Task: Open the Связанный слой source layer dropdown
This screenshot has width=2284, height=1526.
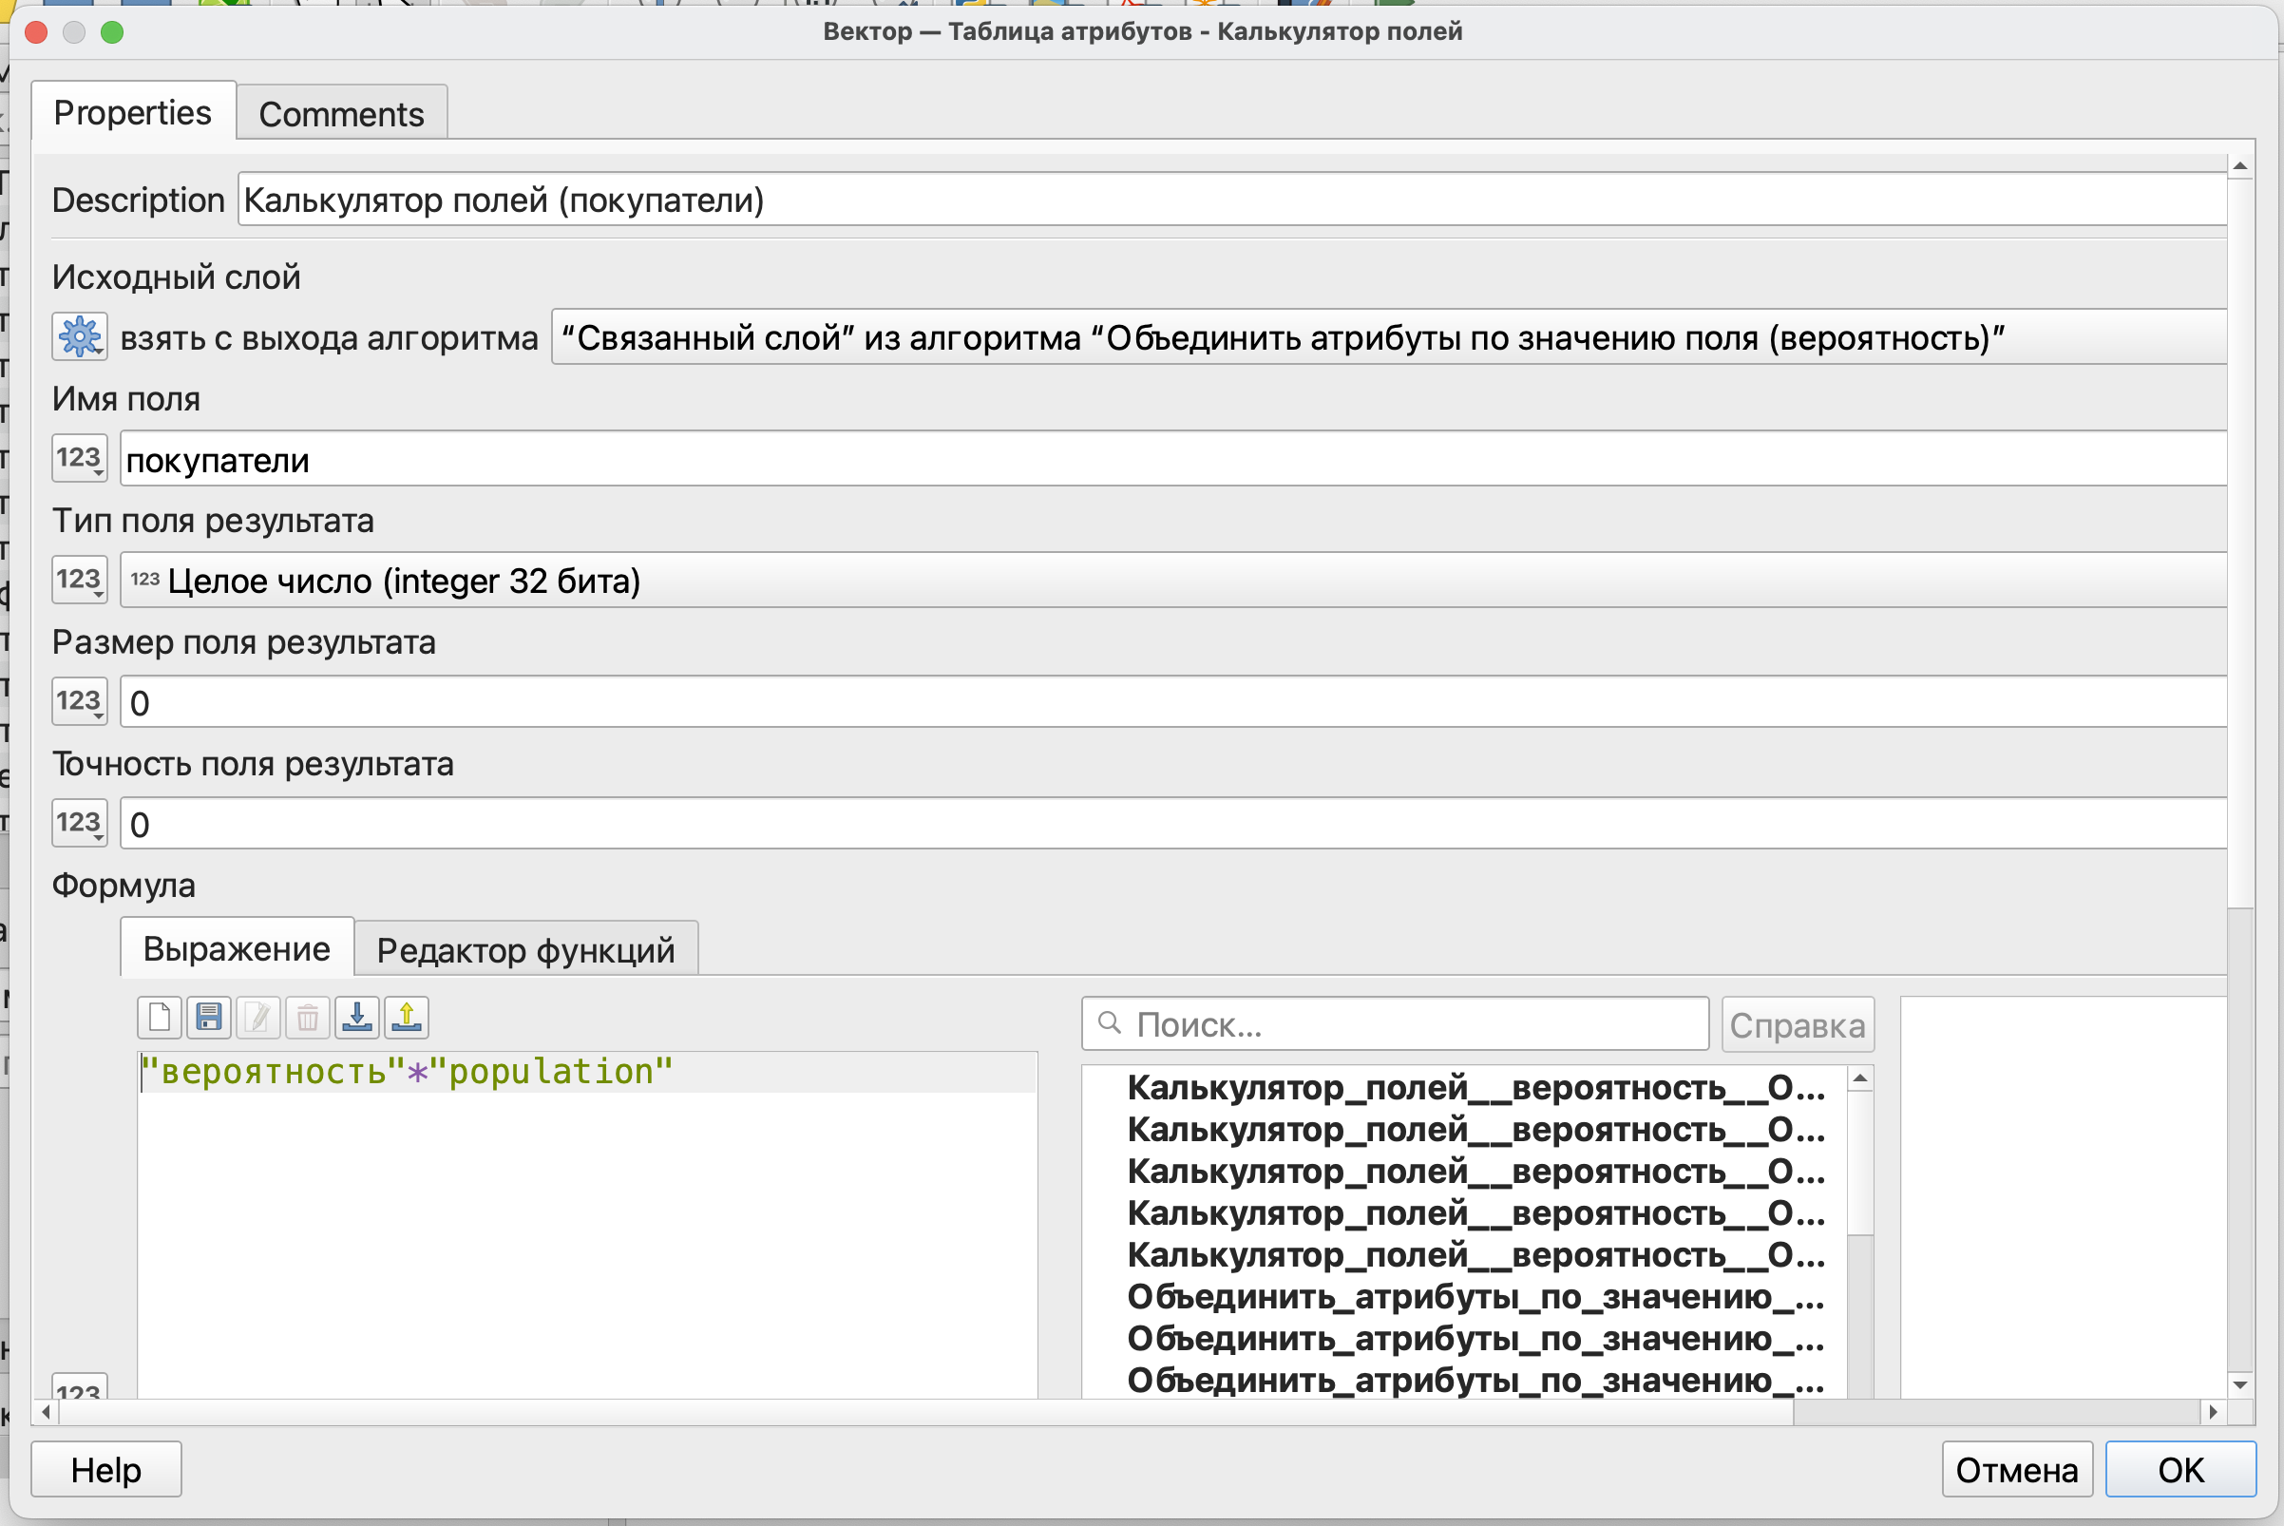Action: (1389, 336)
